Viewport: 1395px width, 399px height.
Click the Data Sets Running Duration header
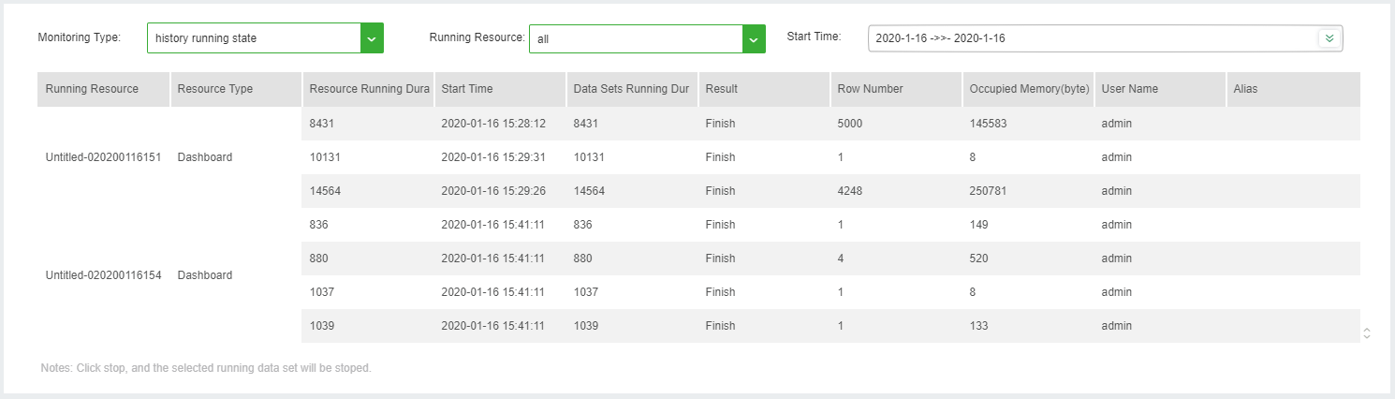631,89
